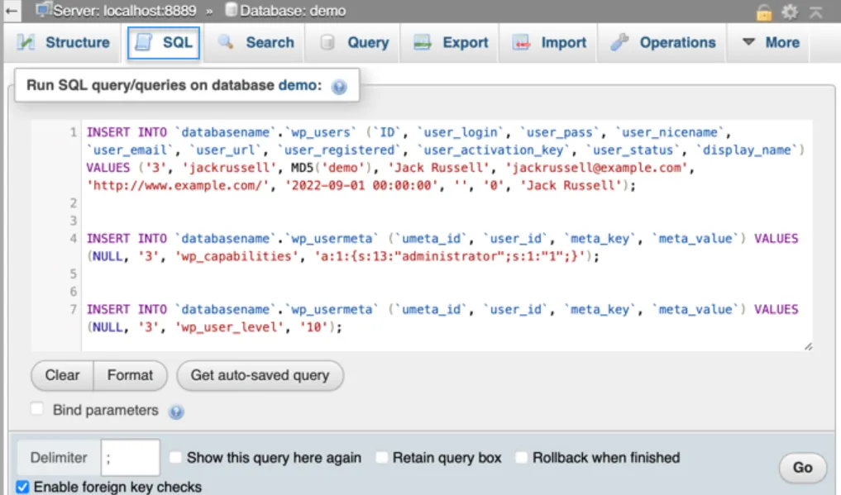Click 'wp_capabilities' text in the query
The image size is (841, 495).
tap(236, 256)
